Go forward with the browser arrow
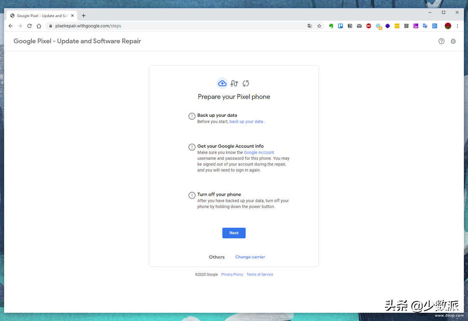Screen dimensions: 468x321 point(20,26)
